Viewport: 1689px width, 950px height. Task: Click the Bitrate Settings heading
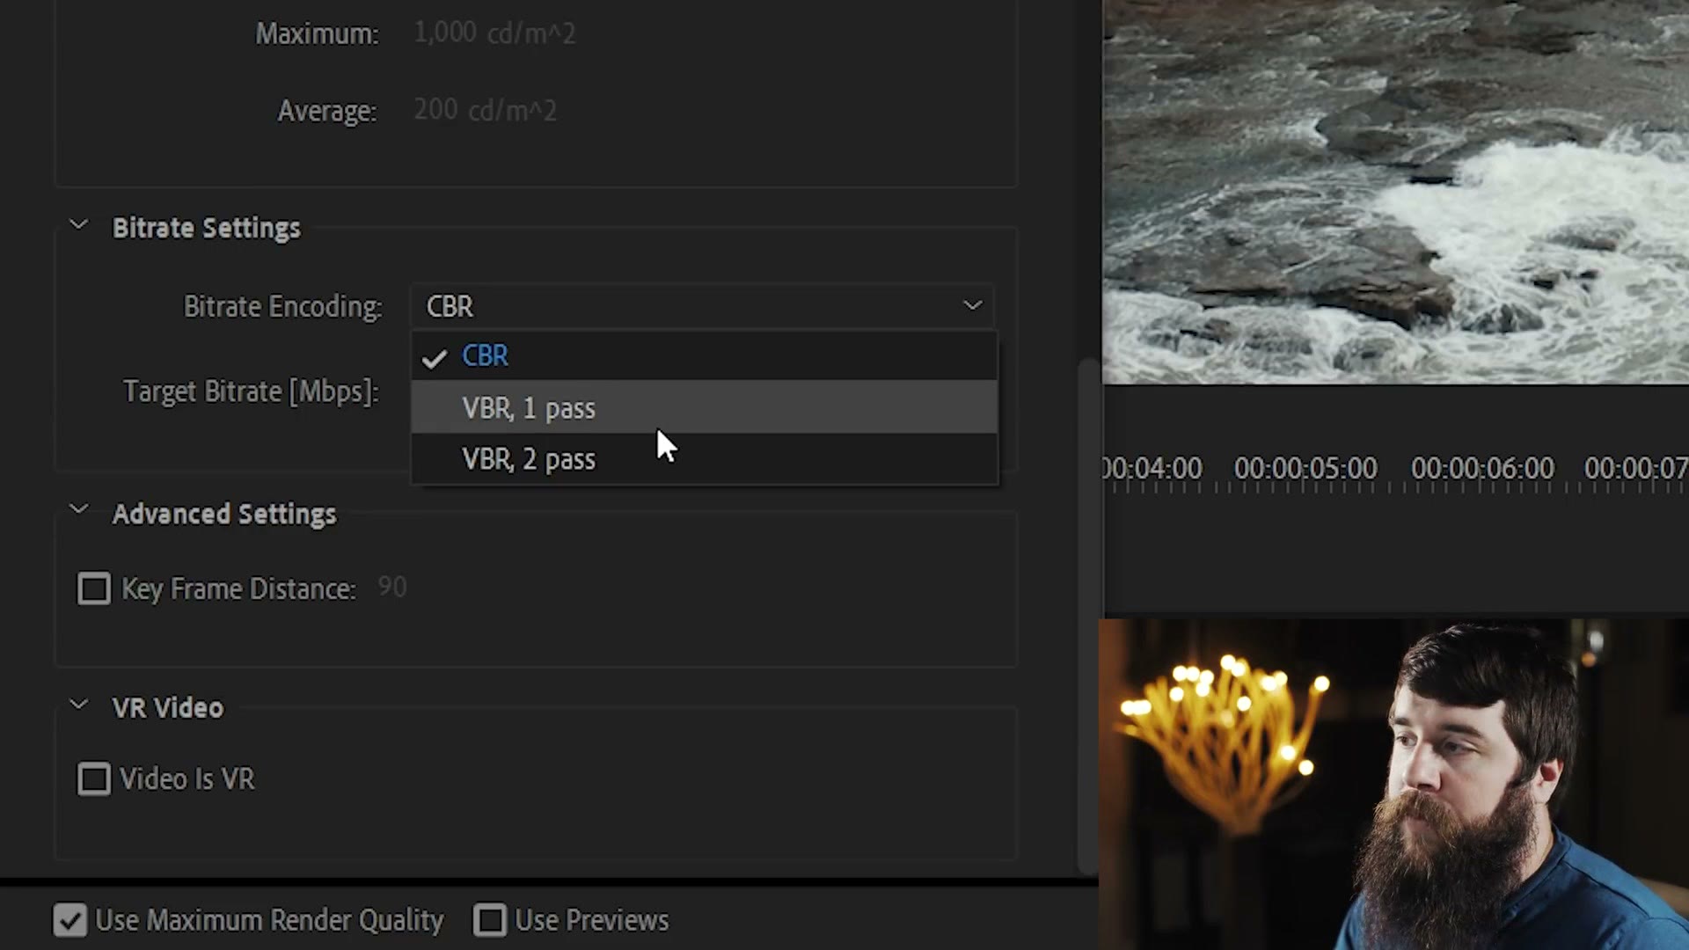tap(207, 228)
